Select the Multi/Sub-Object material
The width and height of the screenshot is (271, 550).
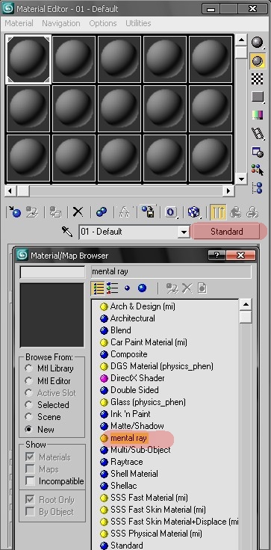(x=140, y=450)
